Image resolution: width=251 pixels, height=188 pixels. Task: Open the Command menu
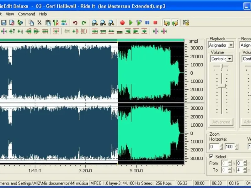(x=26, y=14)
